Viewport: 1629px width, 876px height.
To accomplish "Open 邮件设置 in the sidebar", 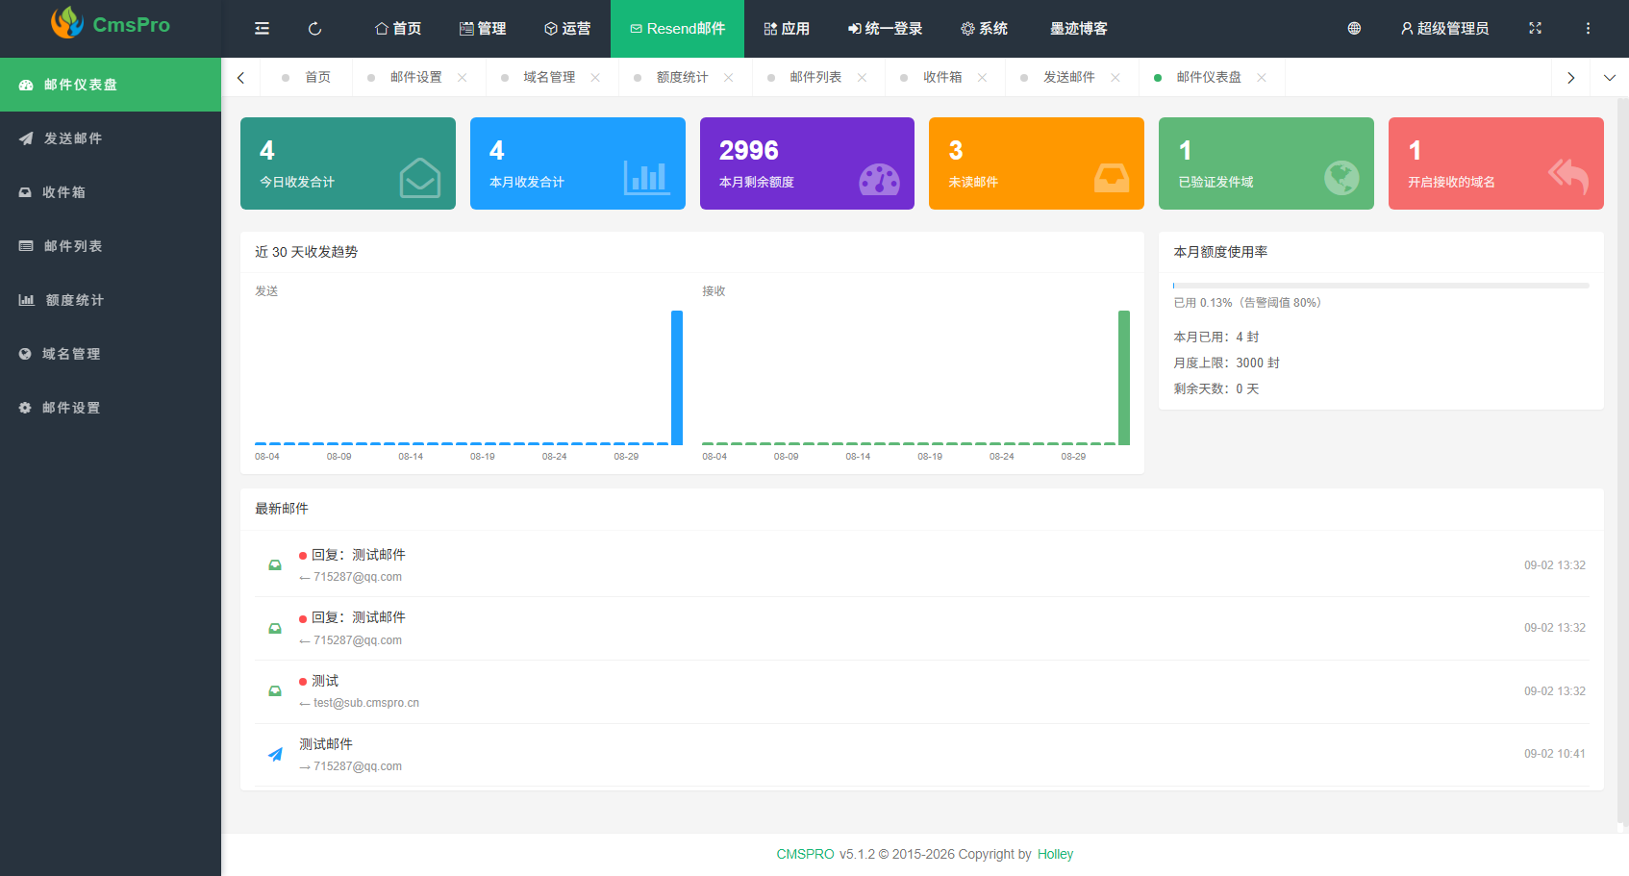I will tap(111, 408).
